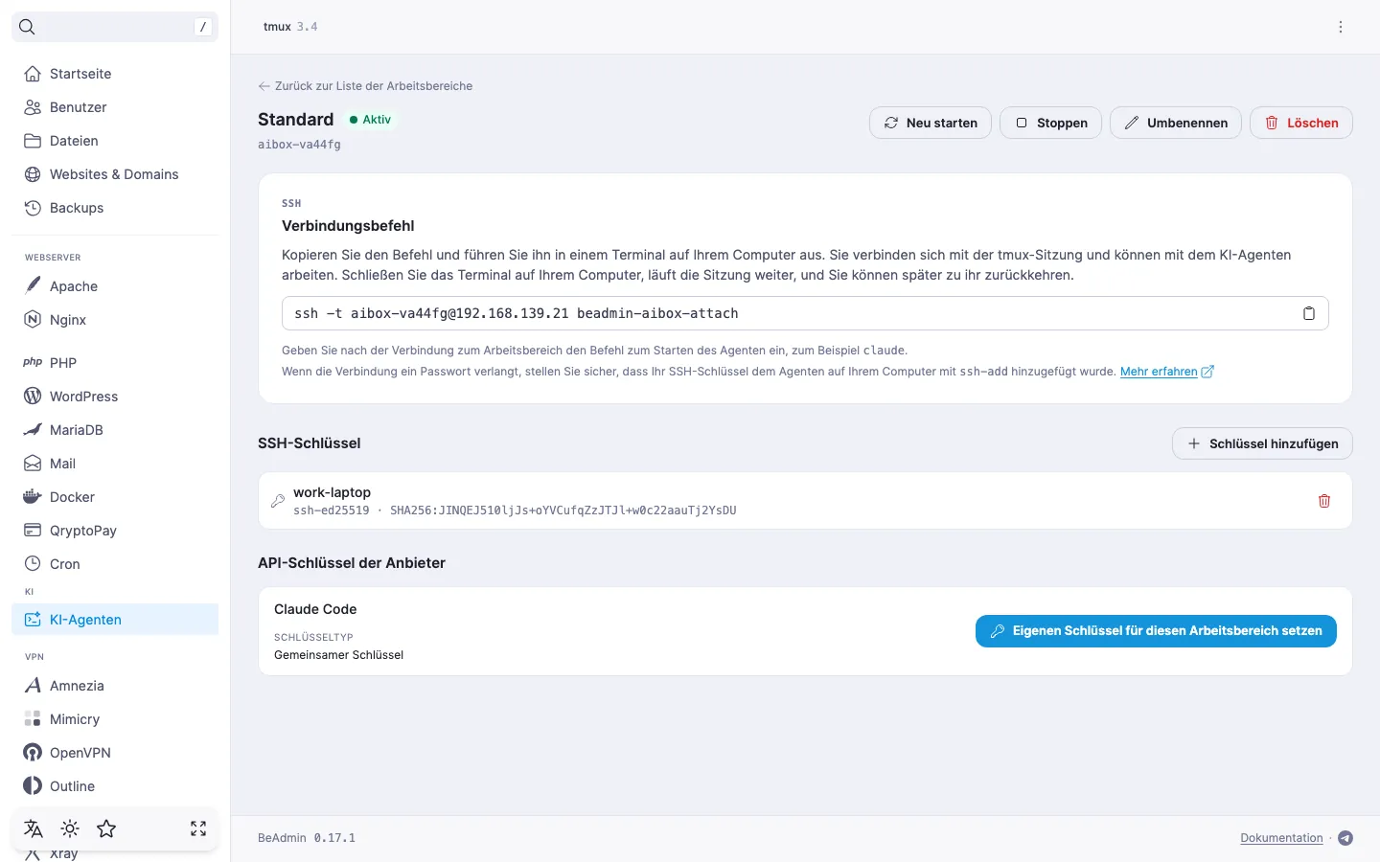Open Mimicry VPN entry

(x=115, y=719)
